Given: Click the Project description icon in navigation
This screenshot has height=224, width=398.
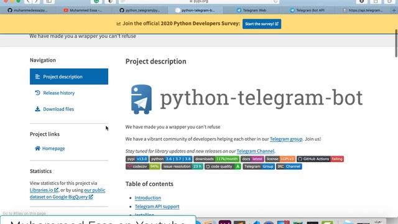Looking at the screenshot, I should coord(37,77).
